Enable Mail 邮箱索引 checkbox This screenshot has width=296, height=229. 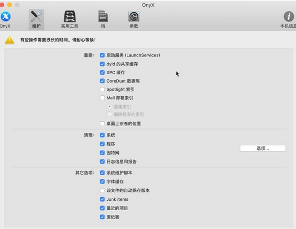pyautogui.click(x=102, y=98)
